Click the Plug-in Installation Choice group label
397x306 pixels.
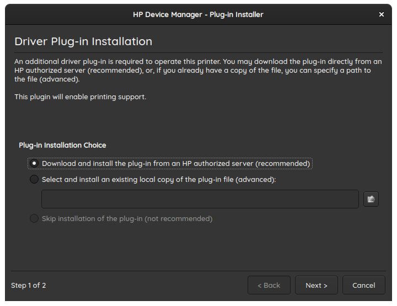tap(62, 145)
